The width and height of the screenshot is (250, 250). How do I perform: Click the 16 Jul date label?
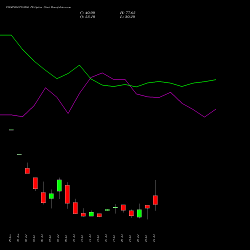106,238
